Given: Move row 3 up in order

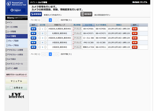Looking at the screenshot, I should [x=40, y=38].
